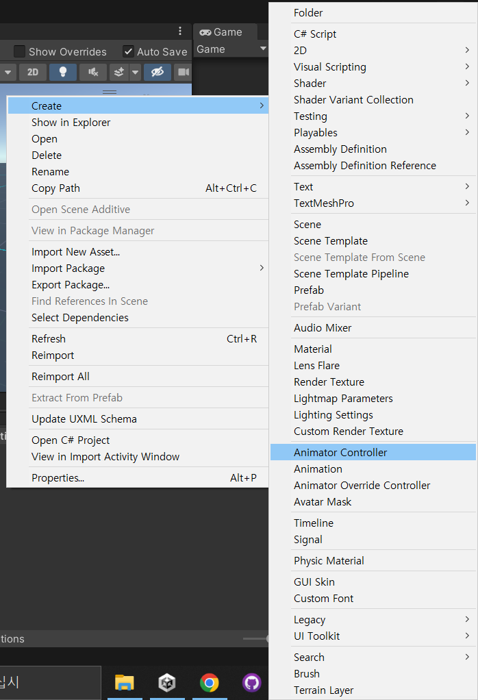
Task: Toggle scene audio mute icon
Action: (x=93, y=72)
